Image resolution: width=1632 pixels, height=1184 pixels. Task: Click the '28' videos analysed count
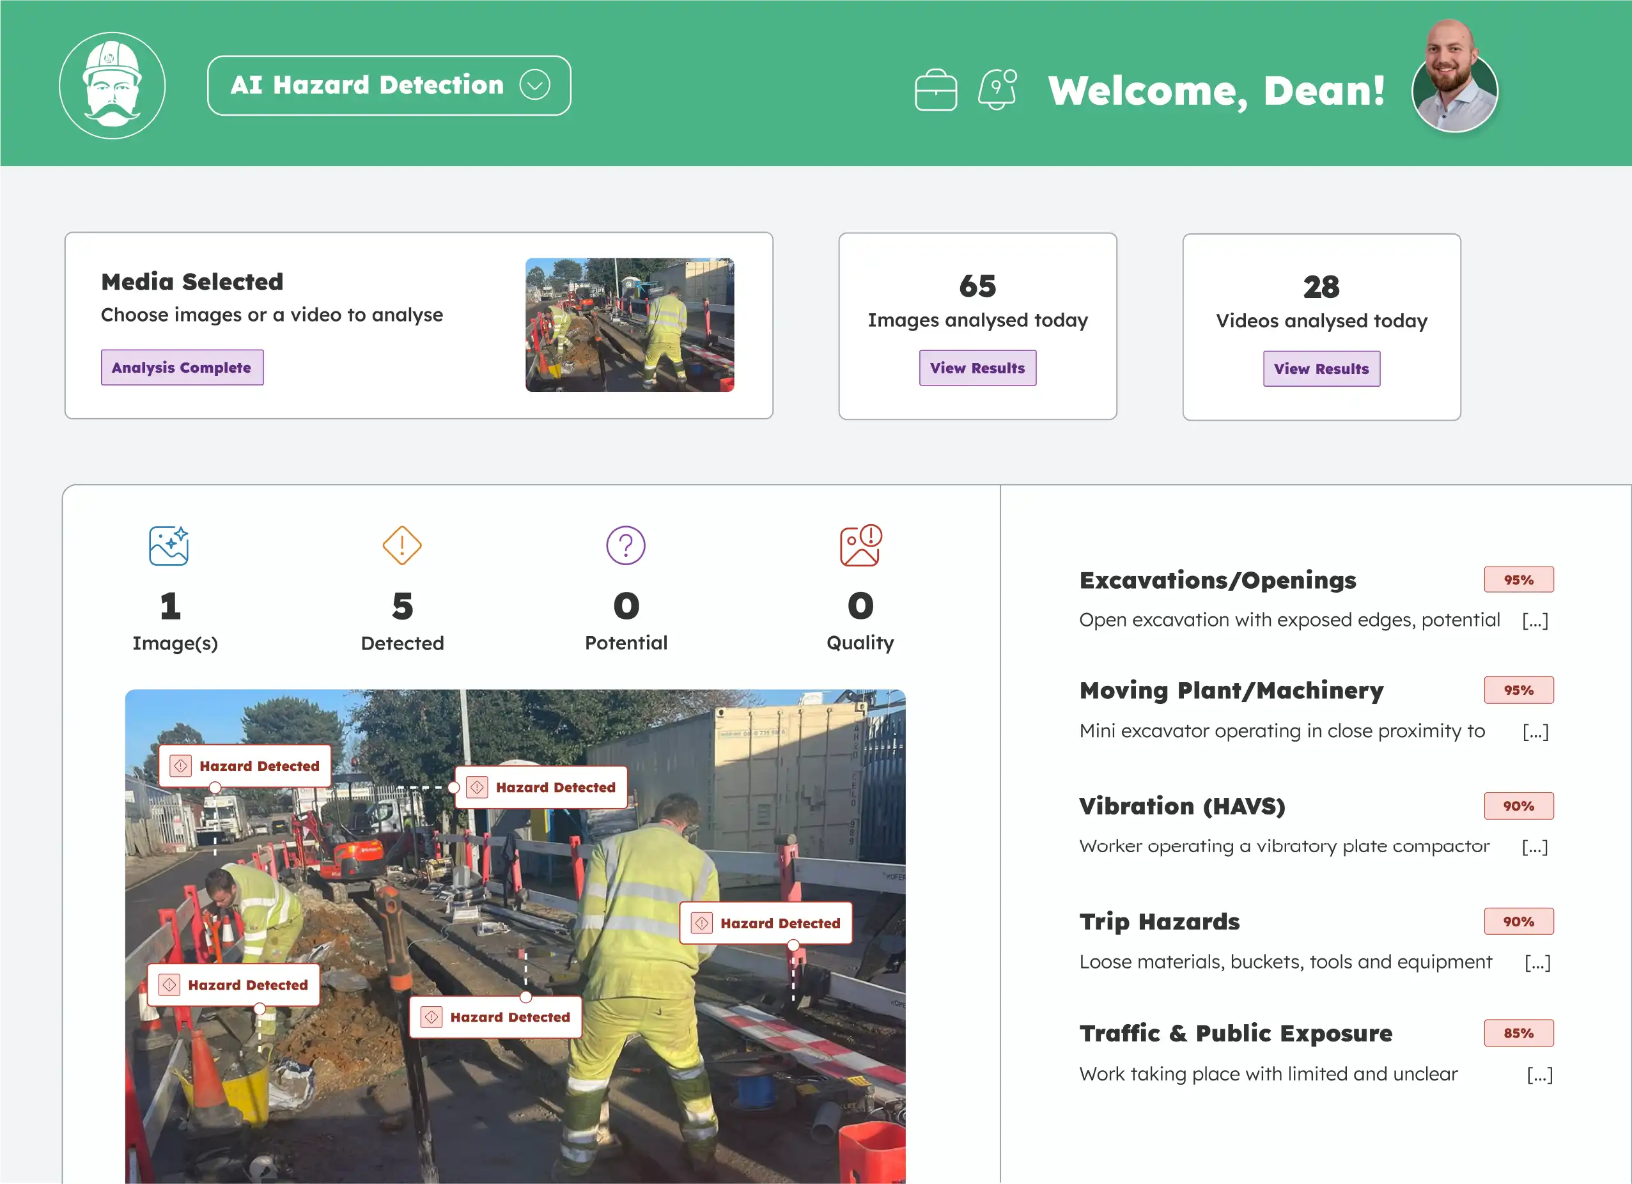click(x=1321, y=287)
